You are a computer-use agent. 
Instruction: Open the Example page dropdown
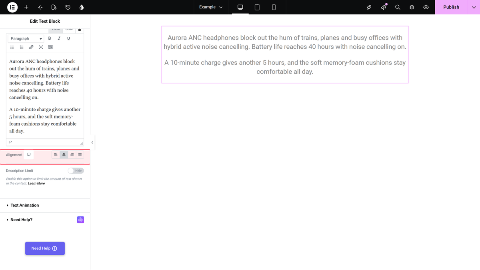[x=211, y=7]
